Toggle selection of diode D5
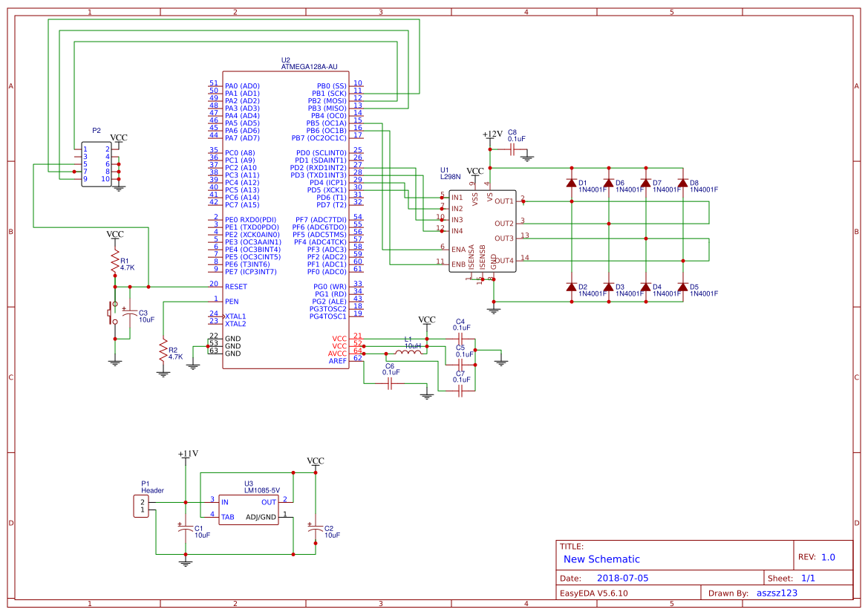 (682, 288)
